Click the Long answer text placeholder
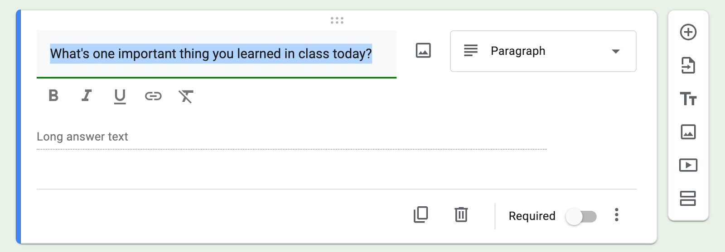Image resolution: width=725 pixels, height=252 pixels. click(82, 137)
